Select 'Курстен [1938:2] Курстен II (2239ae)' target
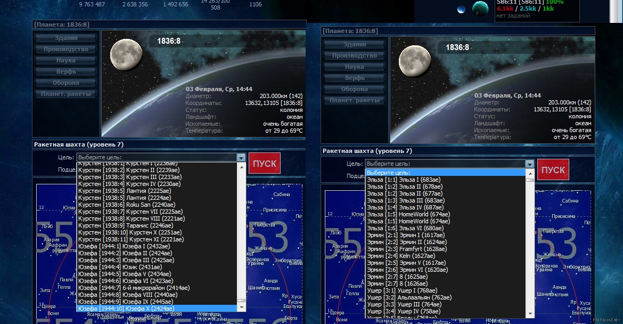Screen dimensions: 623x324 point(157,170)
